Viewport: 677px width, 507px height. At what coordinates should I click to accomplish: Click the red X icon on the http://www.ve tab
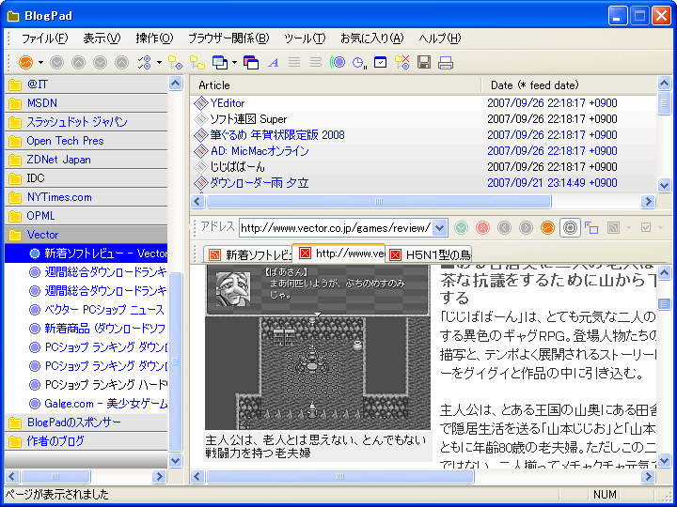point(305,253)
